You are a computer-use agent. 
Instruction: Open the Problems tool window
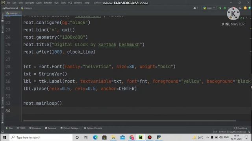point(35,128)
